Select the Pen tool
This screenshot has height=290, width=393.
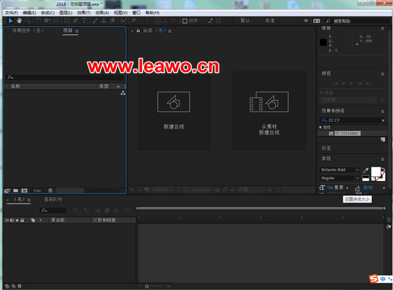pos(75,21)
